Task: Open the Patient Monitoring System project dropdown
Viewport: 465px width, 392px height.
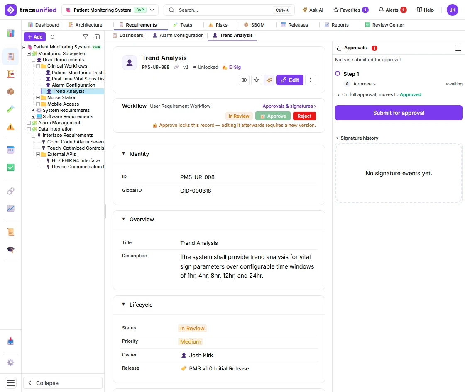Action: pos(110,10)
